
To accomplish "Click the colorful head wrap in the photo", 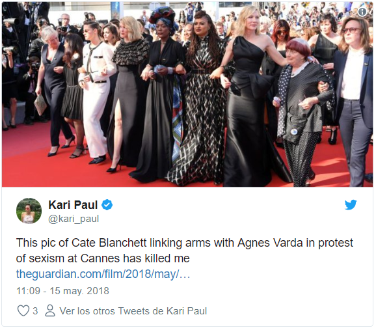I will pyautogui.click(x=164, y=16).
